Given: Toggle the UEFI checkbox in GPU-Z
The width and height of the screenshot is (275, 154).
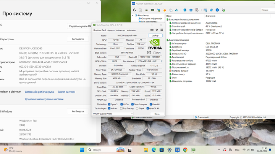Looking at the screenshot, I should tap(155, 53).
